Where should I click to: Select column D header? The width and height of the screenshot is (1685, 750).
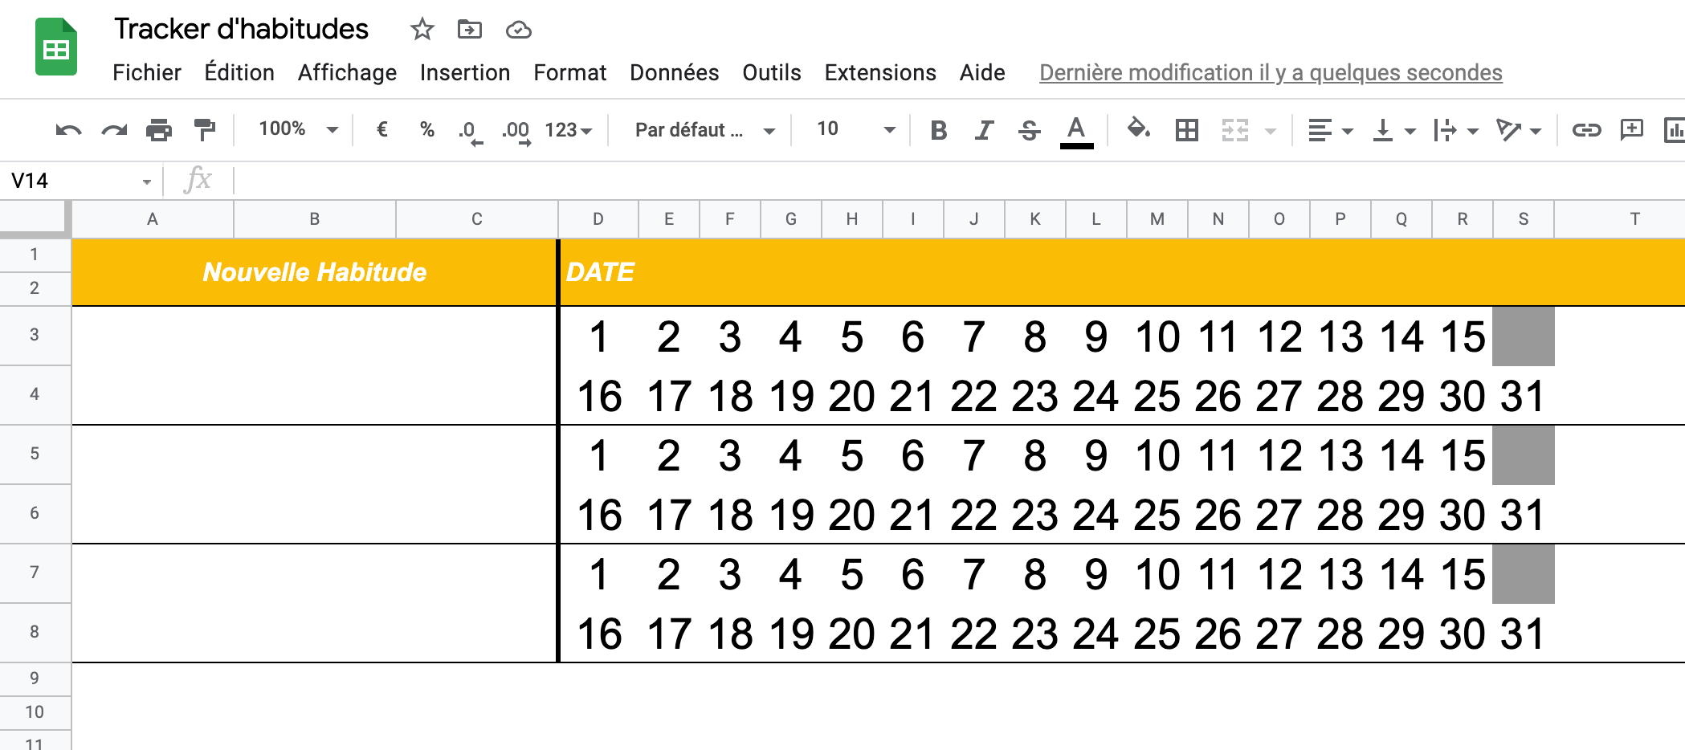click(x=598, y=219)
